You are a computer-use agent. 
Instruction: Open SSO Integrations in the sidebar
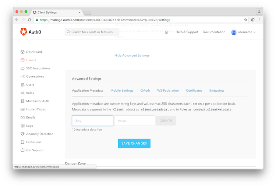[x=38, y=68]
